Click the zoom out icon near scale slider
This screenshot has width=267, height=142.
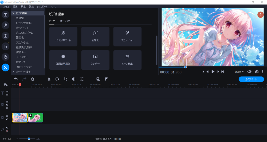coord(17,139)
